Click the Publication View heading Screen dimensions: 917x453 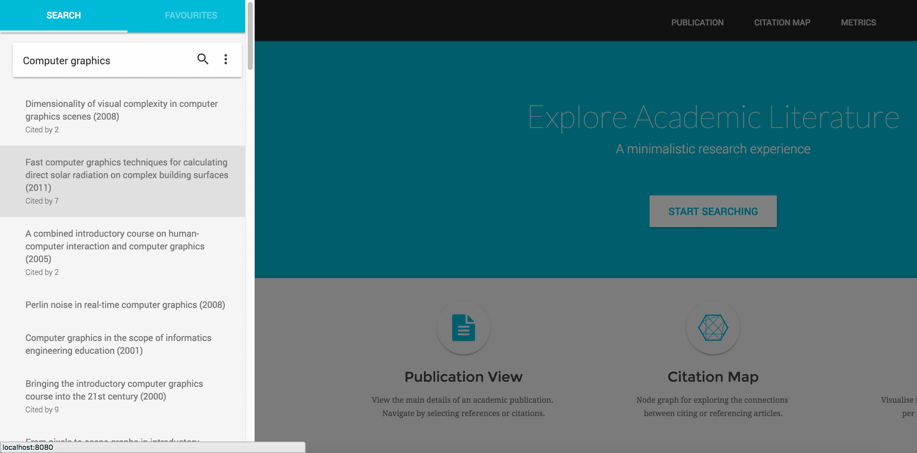click(x=464, y=377)
